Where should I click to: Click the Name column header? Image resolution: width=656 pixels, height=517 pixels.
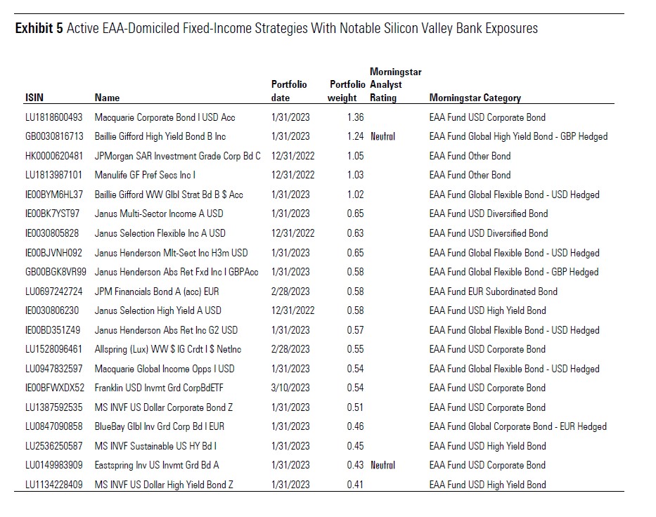point(107,98)
